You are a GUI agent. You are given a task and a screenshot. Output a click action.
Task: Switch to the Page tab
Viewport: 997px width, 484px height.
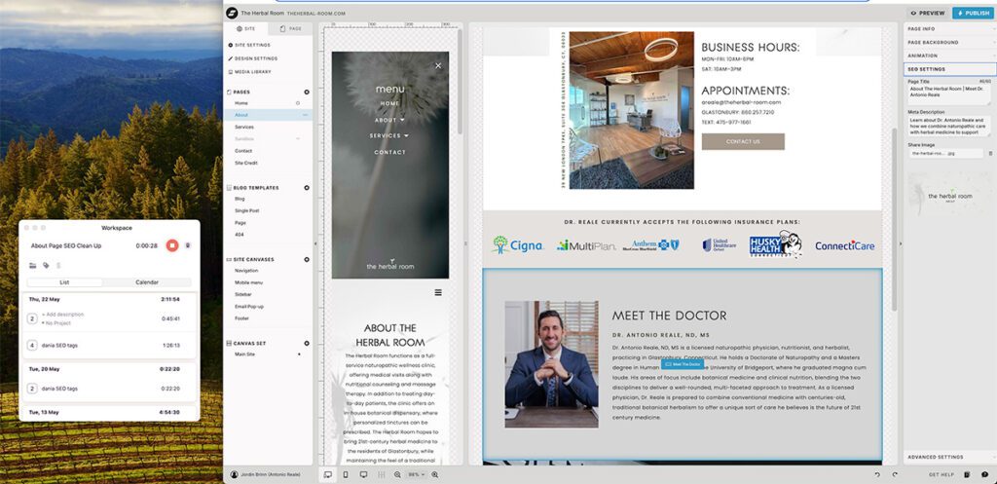[290, 28]
